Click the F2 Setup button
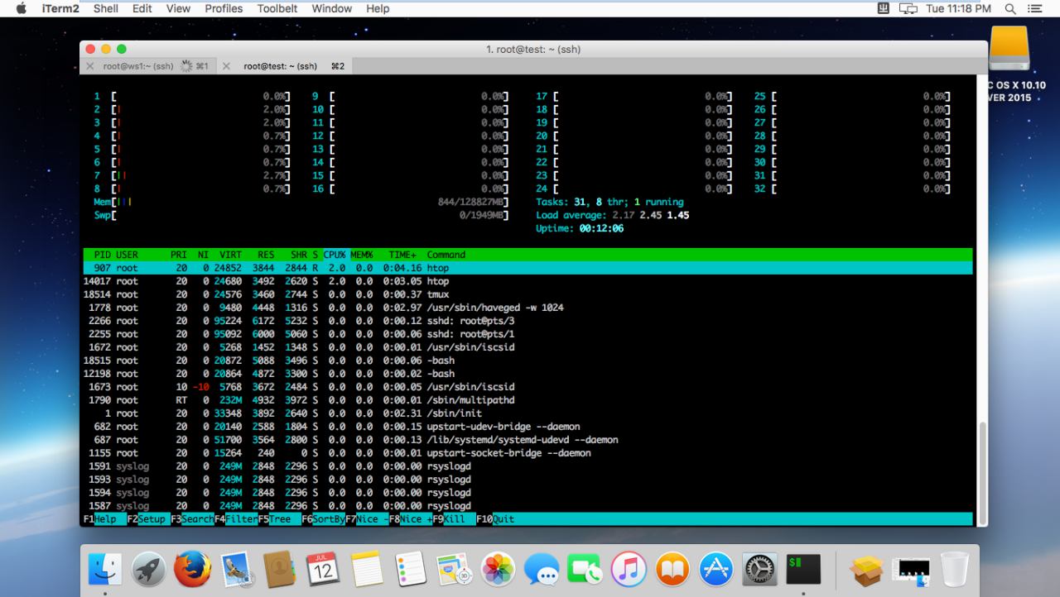 [147, 519]
